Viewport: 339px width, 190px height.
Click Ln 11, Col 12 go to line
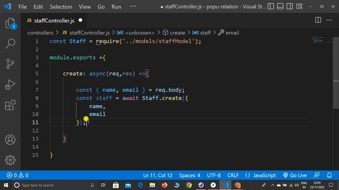coord(158,175)
